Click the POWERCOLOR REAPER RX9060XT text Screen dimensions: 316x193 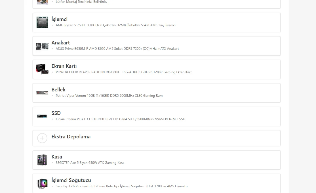coord(124,72)
